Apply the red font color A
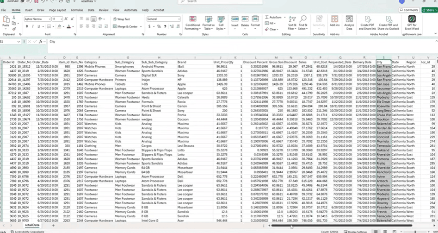The width and height of the screenshot is (438, 233). pyautogui.click(x=68, y=26)
